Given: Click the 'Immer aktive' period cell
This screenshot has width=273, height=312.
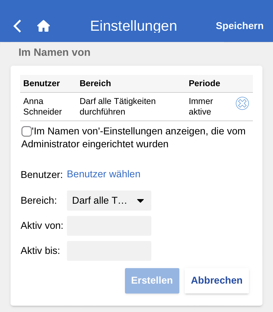Looking at the screenshot, I should tap(201, 106).
